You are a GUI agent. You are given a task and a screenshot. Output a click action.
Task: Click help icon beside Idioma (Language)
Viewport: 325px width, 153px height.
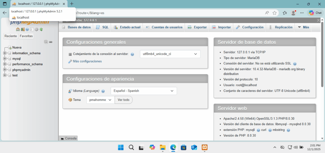click(x=103, y=91)
